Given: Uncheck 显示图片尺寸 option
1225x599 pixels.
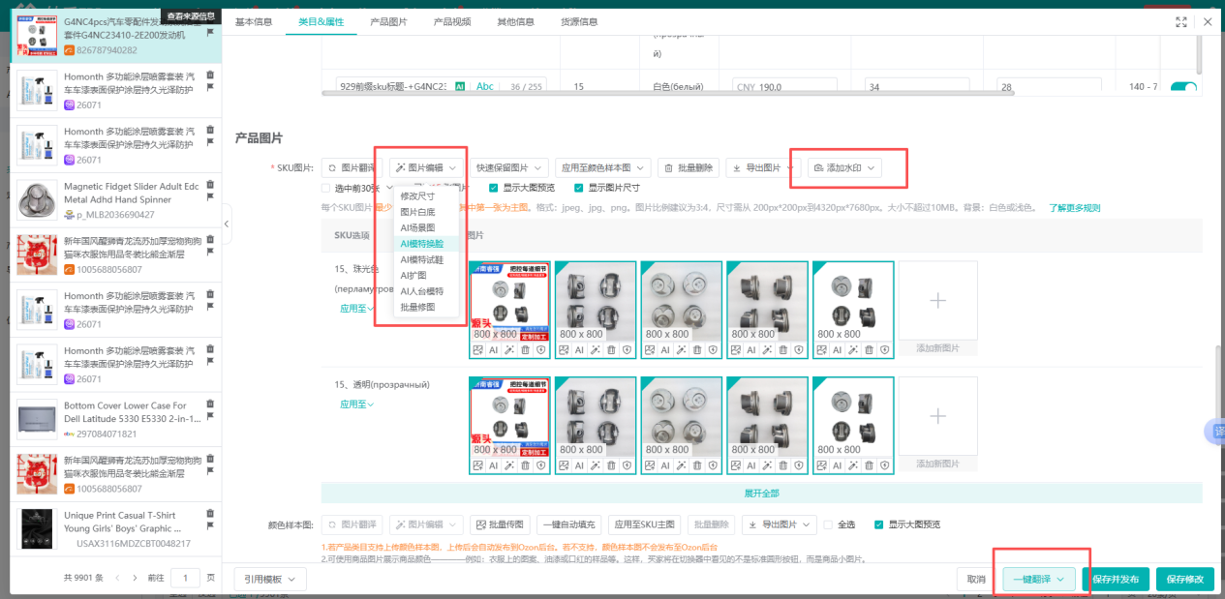Looking at the screenshot, I should click(x=579, y=188).
